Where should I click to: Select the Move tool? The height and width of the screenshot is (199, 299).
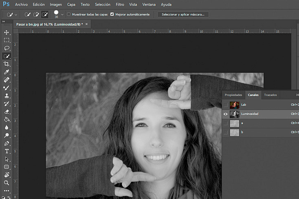click(x=7, y=32)
